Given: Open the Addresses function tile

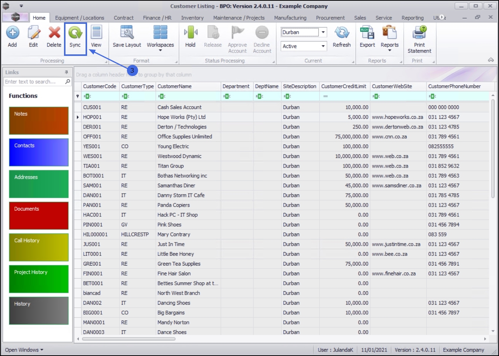Looking at the screenshot, I should [x=39, y=184].
